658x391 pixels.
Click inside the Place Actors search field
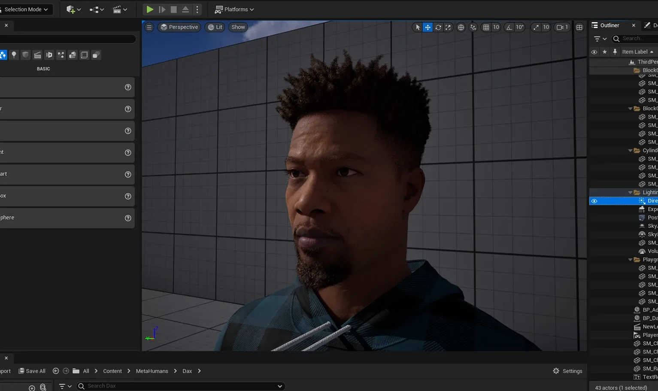[67, 39]
